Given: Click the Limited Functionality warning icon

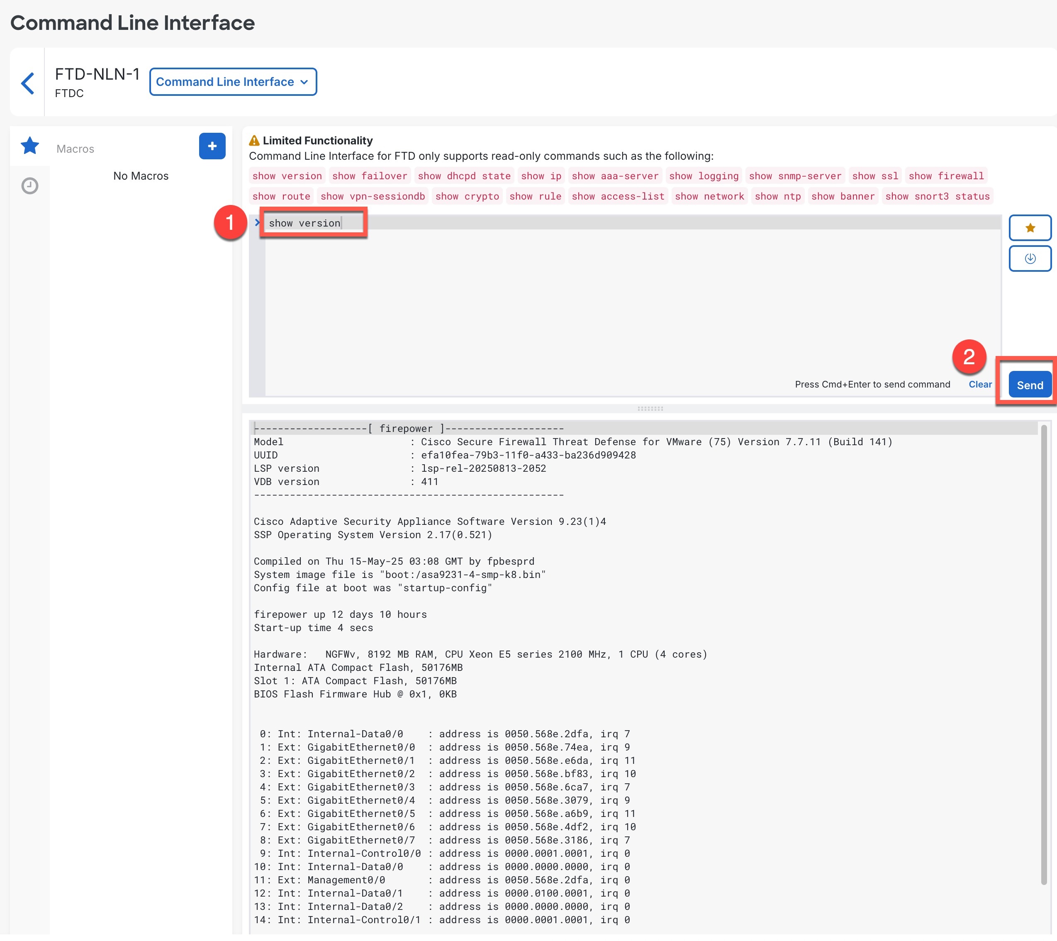Looking at the screenshot, I should point(254,141).
